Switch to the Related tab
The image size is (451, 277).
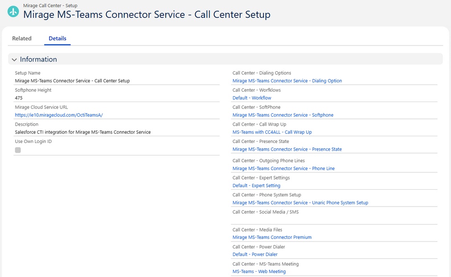[22, 38]
